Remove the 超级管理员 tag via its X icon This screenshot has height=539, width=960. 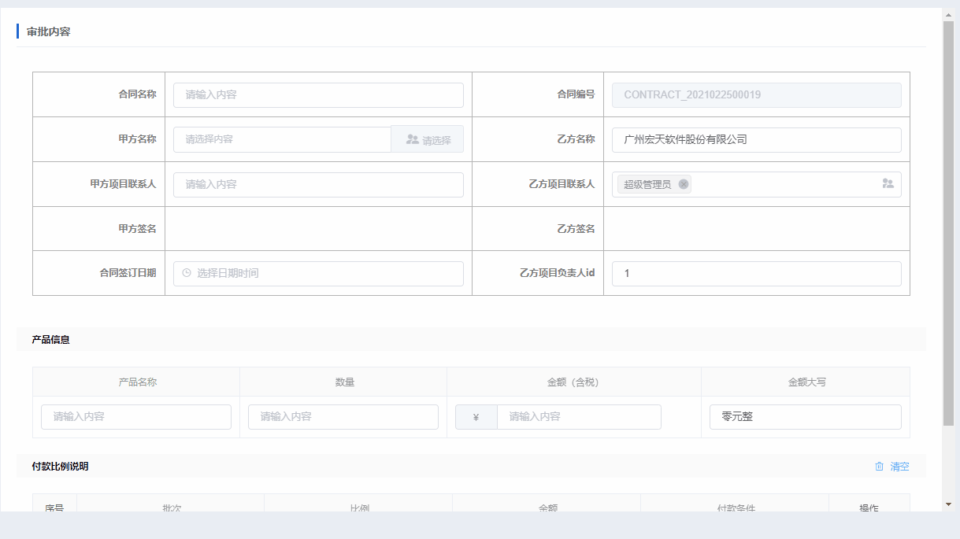[684, 184]
